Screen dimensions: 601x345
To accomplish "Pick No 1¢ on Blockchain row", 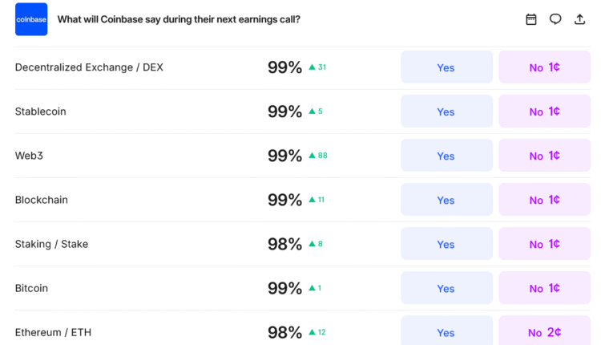I will click(x=544, y=200).
